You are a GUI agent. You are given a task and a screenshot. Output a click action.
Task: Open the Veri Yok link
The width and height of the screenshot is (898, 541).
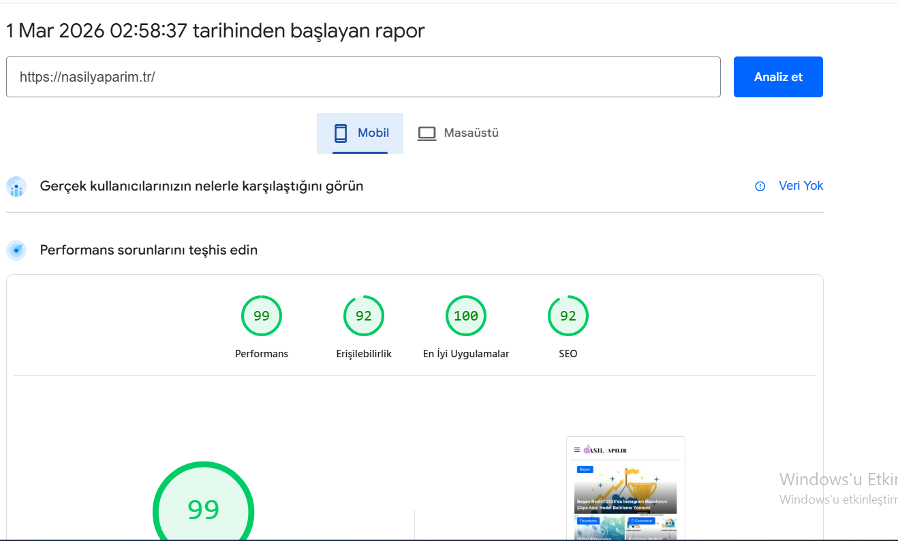click(x=801, y=186)
